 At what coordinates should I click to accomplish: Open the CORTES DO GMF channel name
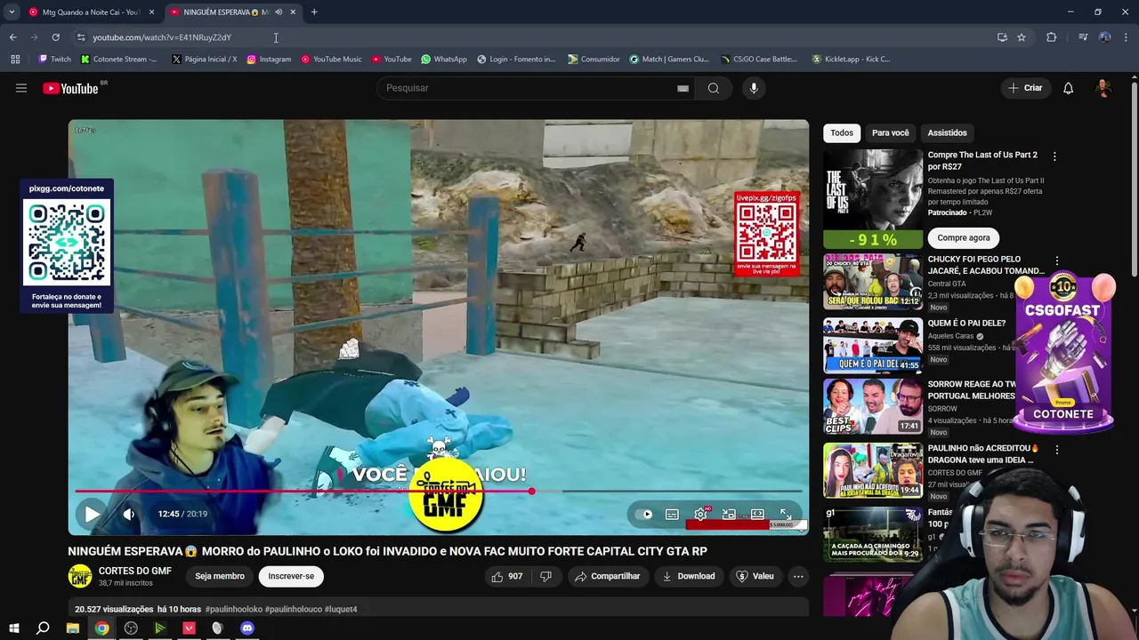pyautogui.click(x=135, y=571)
